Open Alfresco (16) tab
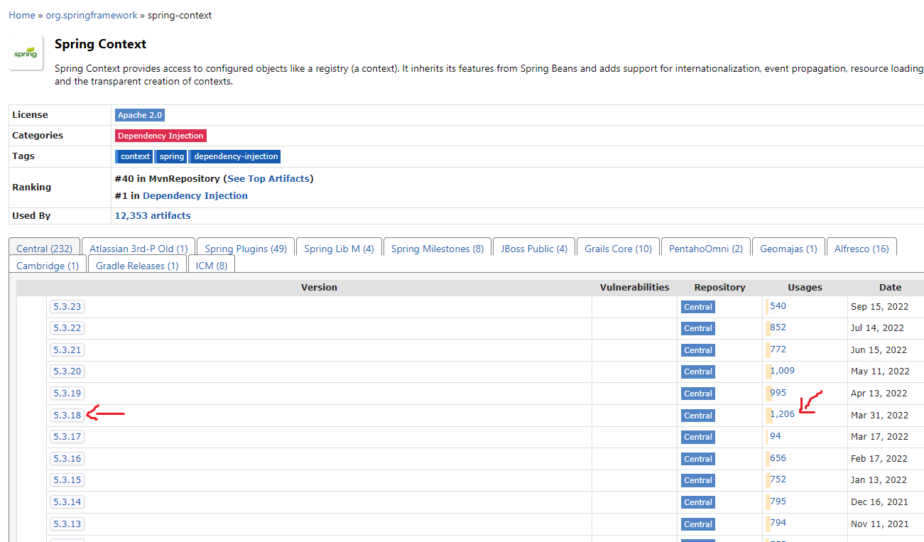 tap(862, 249)
